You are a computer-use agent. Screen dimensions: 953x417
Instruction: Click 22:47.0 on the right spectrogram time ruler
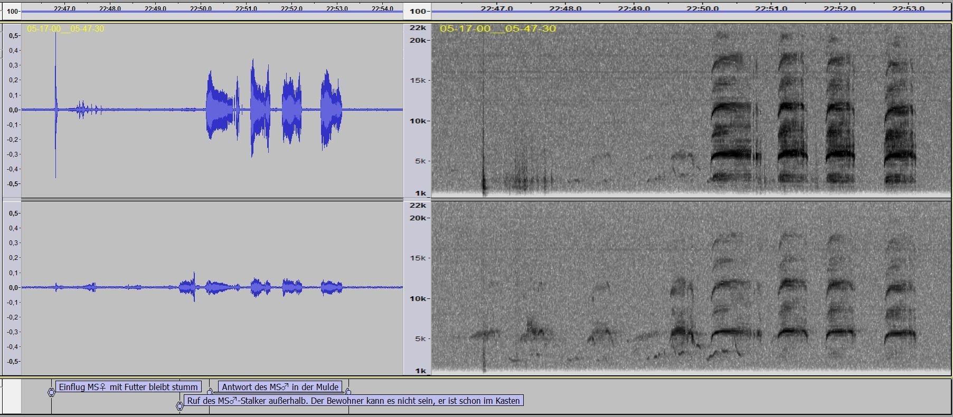pyautogui.click(x=496, y=9)
